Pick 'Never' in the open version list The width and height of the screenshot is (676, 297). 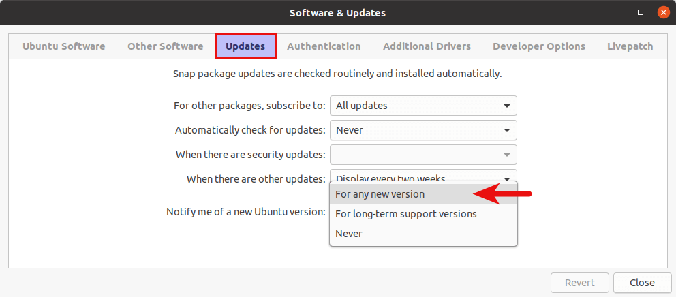[349, 234]
